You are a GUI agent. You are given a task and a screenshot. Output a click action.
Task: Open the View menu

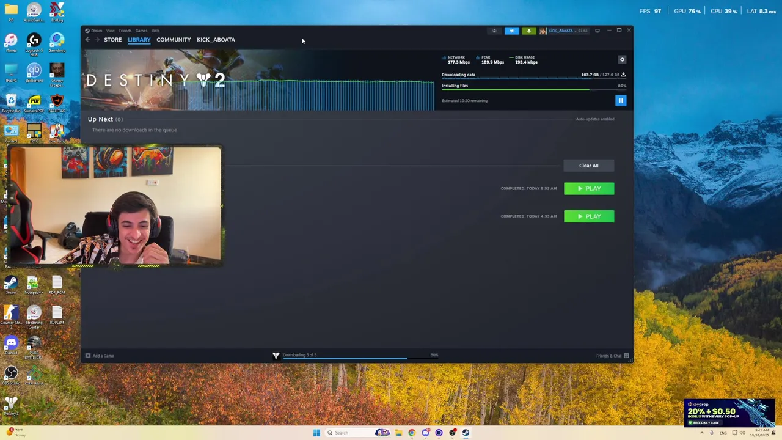[x=110, y=31]
